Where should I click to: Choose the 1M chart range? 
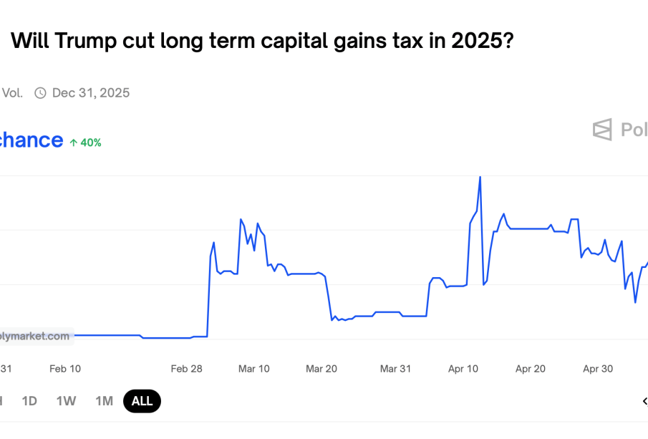(104, 401)
